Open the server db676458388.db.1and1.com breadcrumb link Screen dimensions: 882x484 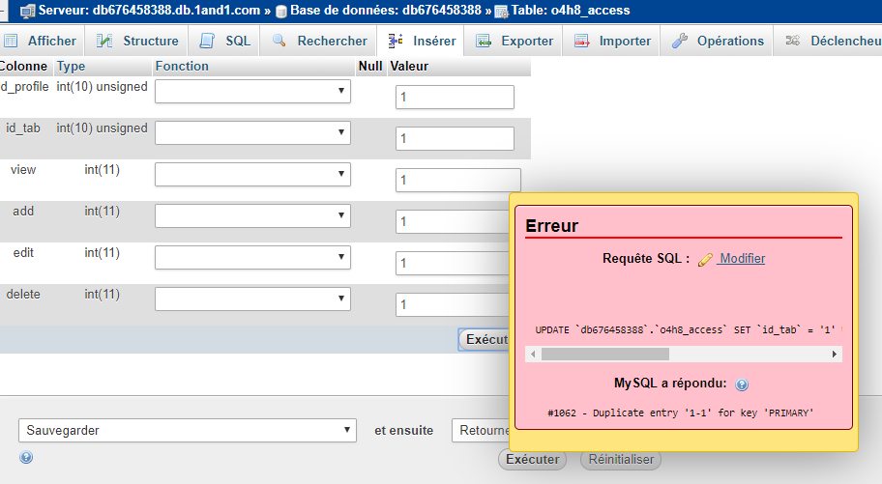149,10
